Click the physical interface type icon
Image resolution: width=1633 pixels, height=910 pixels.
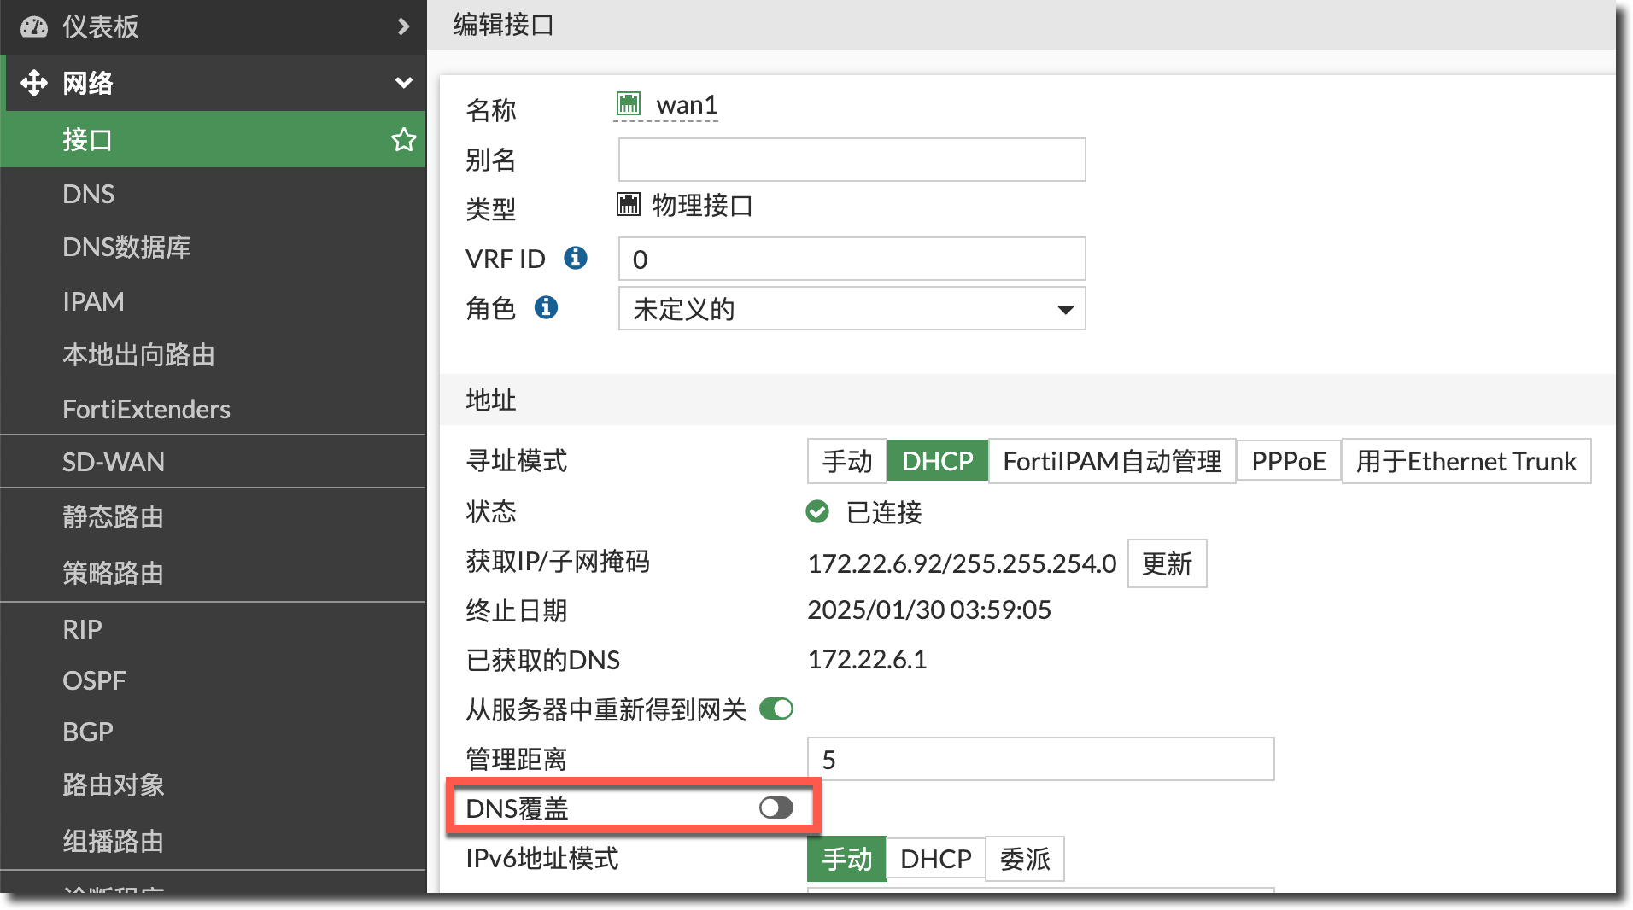629,205
